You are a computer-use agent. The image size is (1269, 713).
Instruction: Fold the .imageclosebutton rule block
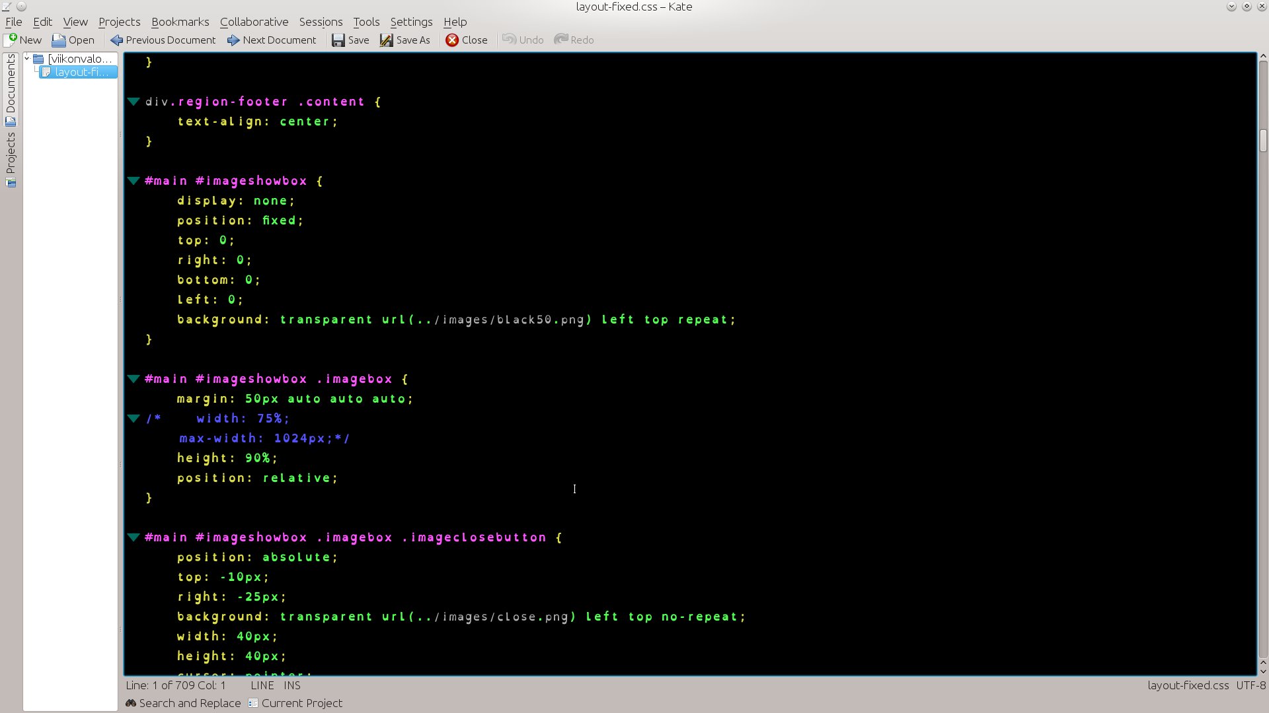point(134,537)
